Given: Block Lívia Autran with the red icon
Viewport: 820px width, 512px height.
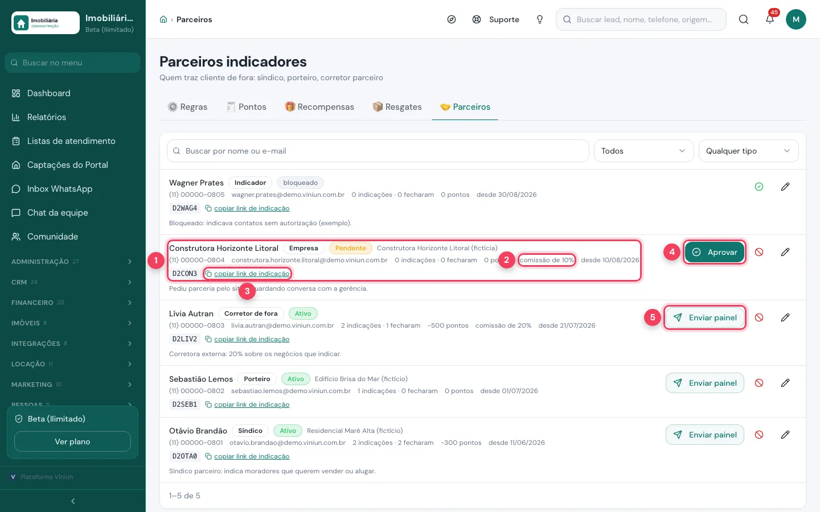Looking at the screenshot, I should coord(759,317).
